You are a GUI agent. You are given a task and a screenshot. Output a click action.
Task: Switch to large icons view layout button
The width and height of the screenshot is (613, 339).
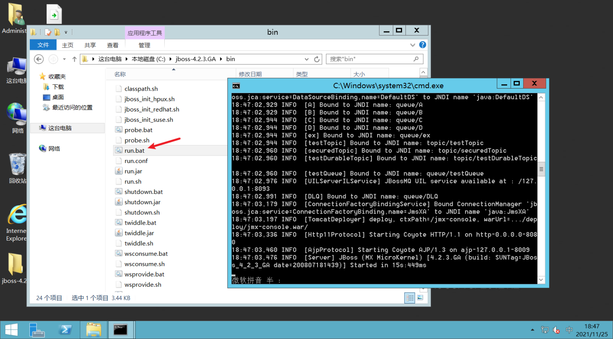[420, 298]
